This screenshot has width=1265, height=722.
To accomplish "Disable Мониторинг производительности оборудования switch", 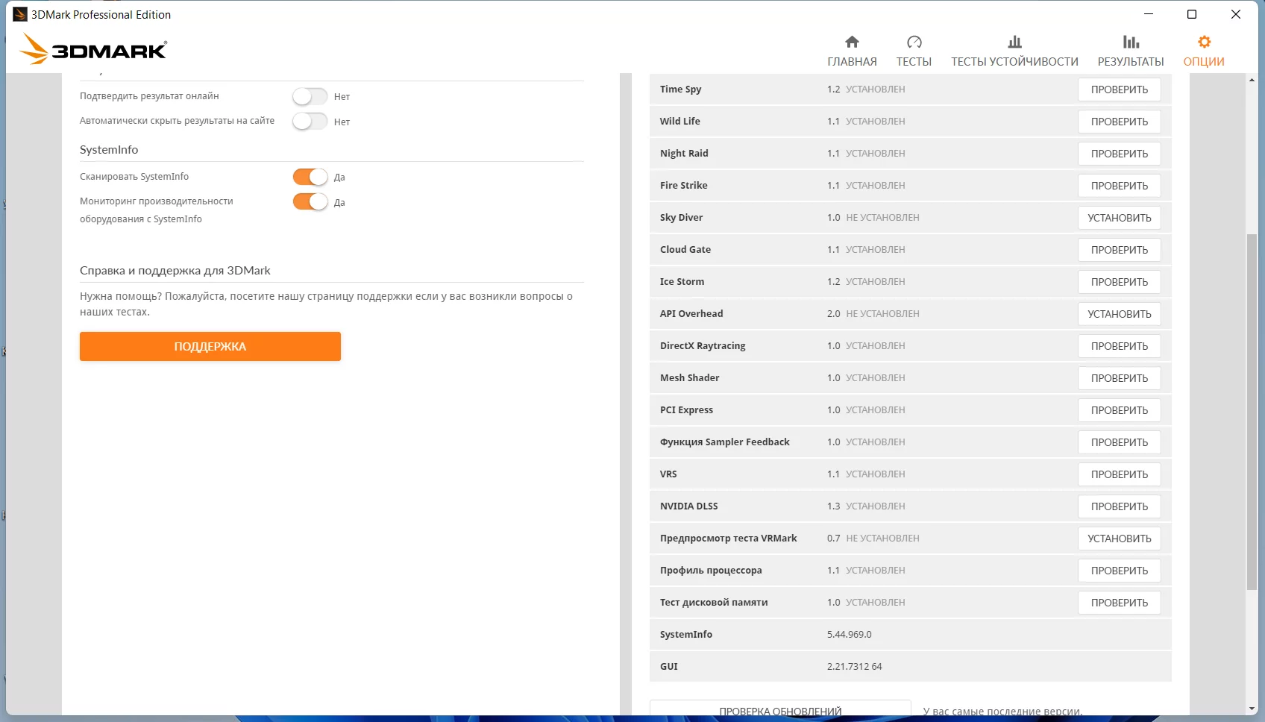I will [x=310, y=201].
